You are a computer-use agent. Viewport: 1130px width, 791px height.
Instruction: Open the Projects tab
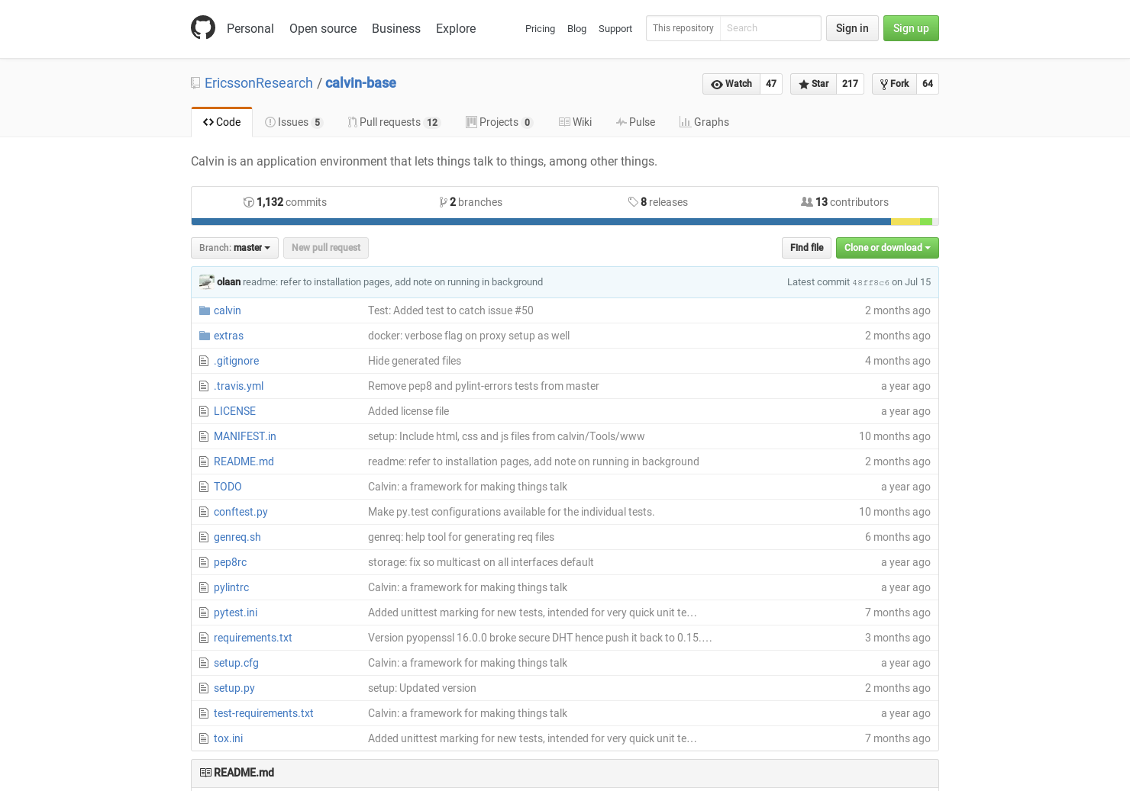[499, 122]
